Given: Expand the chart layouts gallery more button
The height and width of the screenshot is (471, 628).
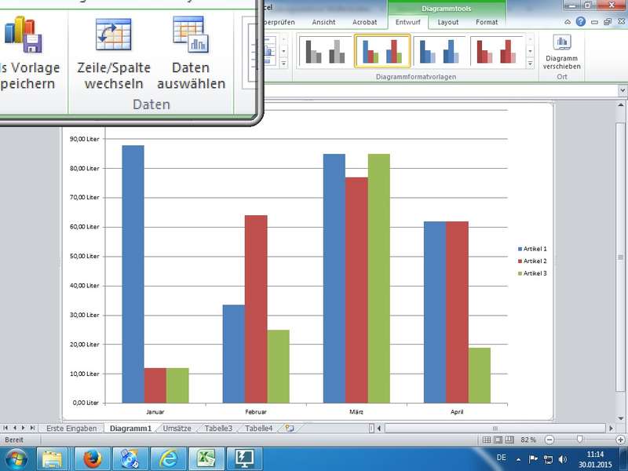Looking at the screenshot, I should (x=283, y=64).
